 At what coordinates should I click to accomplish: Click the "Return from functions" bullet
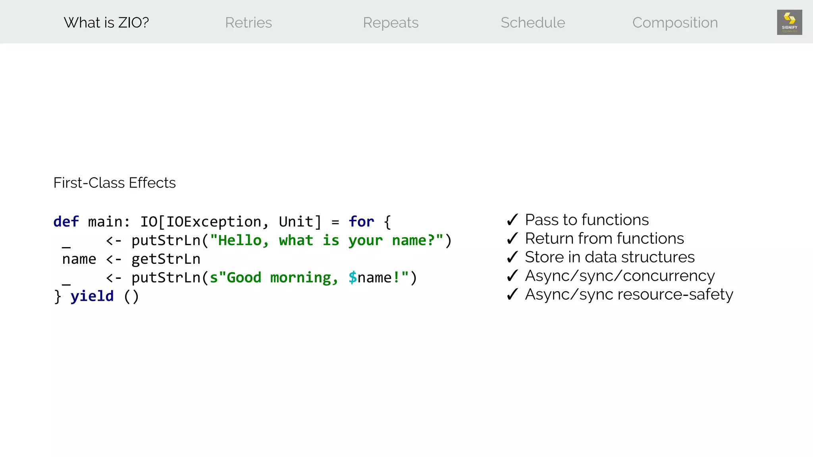pos(604,238)
